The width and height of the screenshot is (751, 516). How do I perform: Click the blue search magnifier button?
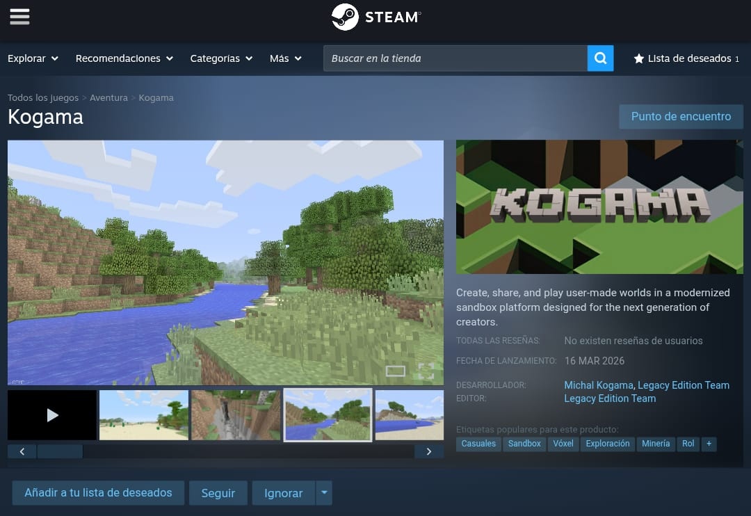(600, 58)
